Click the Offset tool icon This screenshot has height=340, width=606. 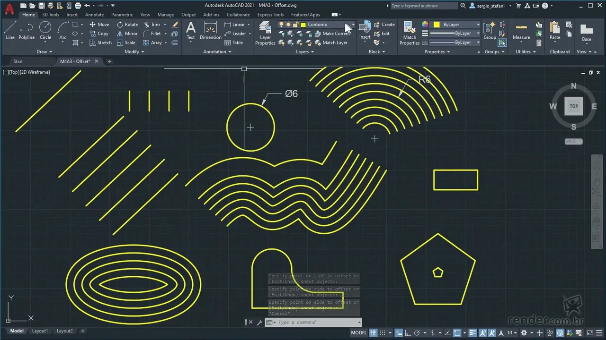175,42
